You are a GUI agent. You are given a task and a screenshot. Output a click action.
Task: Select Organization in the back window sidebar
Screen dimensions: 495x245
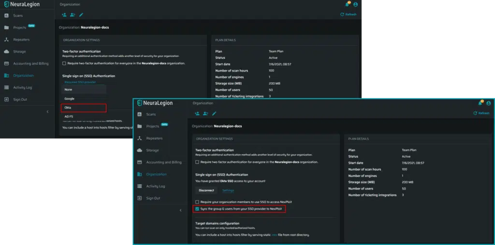pos(23,75)
